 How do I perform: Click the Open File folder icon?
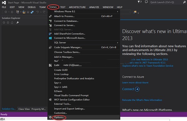24,12
